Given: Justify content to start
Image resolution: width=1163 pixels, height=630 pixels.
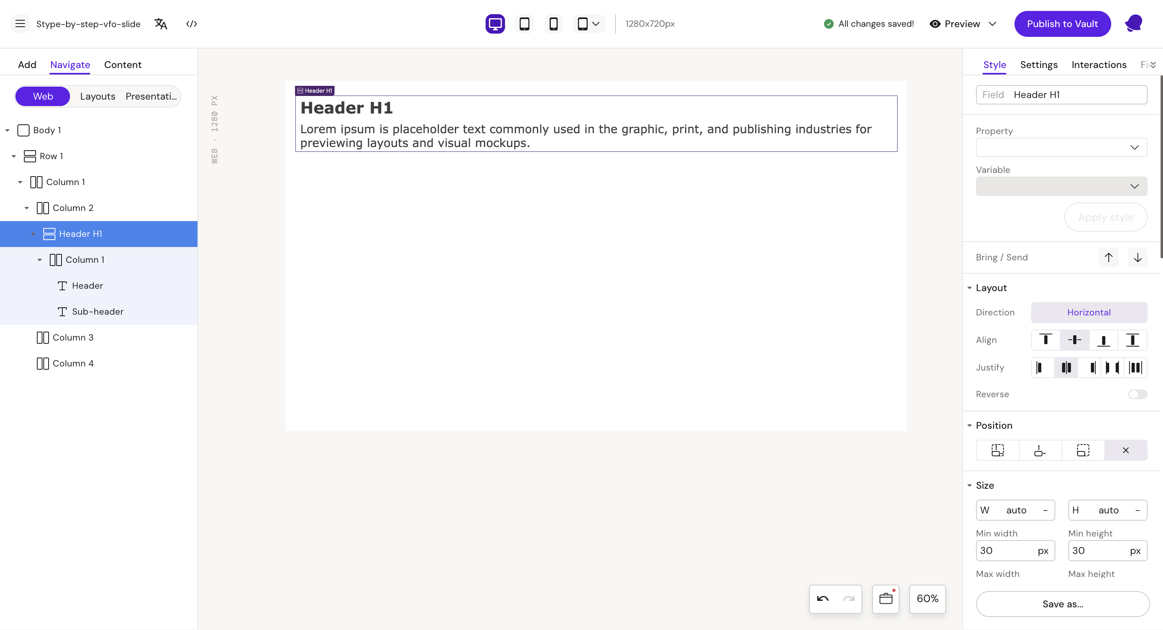Looking at the screenshot, I should click(x=1043, y=368).
